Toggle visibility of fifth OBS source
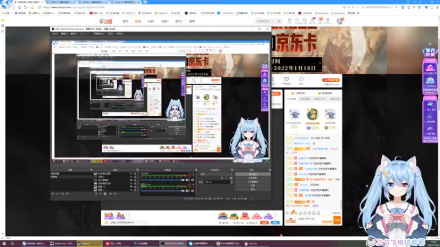Screen dimensions: 440x247 [131, 187]
